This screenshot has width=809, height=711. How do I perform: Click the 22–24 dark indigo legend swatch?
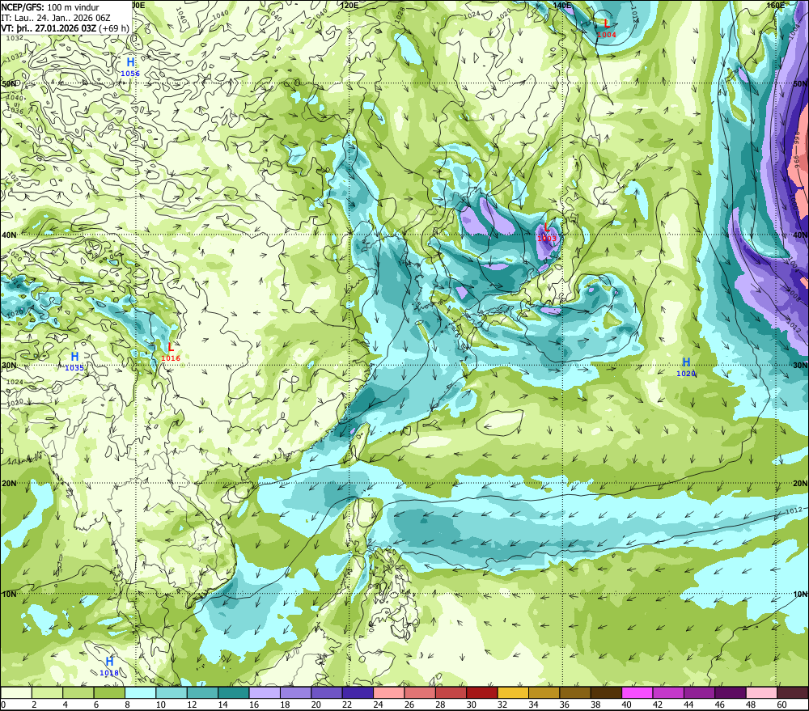click(x=358, y=692)
